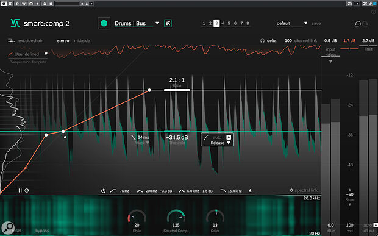This screenshot has width=378, height=236.
Task: Open the host preset menu arrow in top toolbar
Action: click(91, 4)
